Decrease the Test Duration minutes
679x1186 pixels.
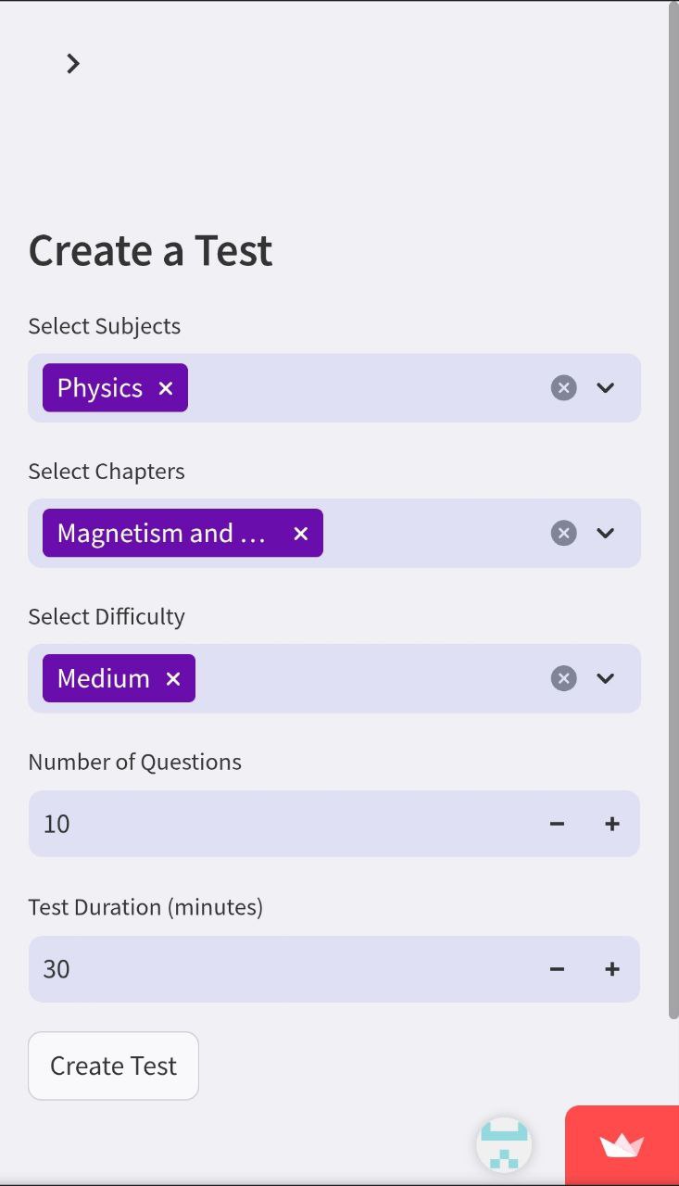(x=557, y=969)
